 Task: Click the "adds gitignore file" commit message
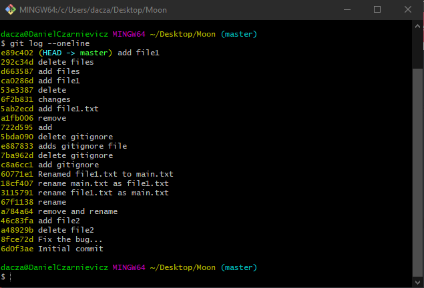[x=82, y=146]
